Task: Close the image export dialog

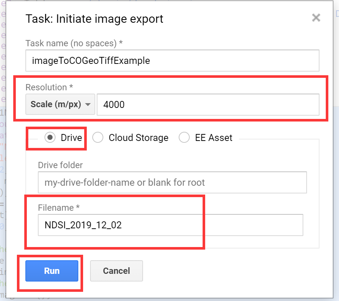Action: [x=315, y=18]
